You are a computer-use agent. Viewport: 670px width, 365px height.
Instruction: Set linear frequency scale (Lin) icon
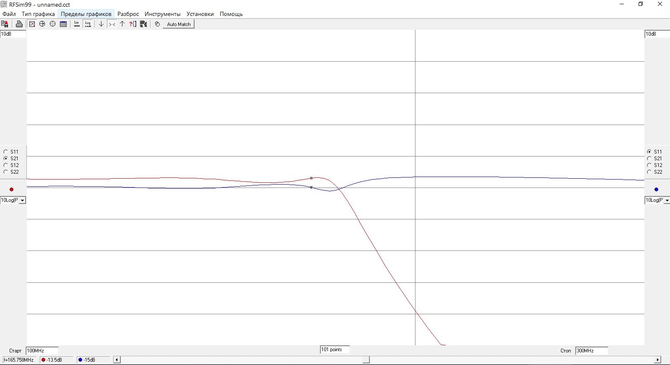coord(77,24)
